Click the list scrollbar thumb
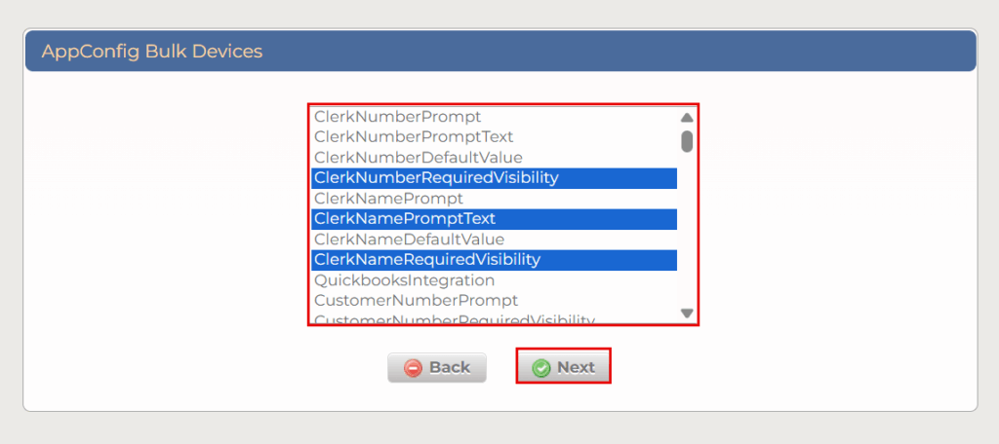999x444 pixels. 687,141
